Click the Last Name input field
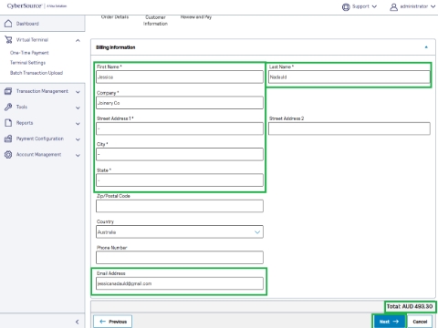Image resolution: width=438 pixels, height=328 pixels. [x=349, y=77]
